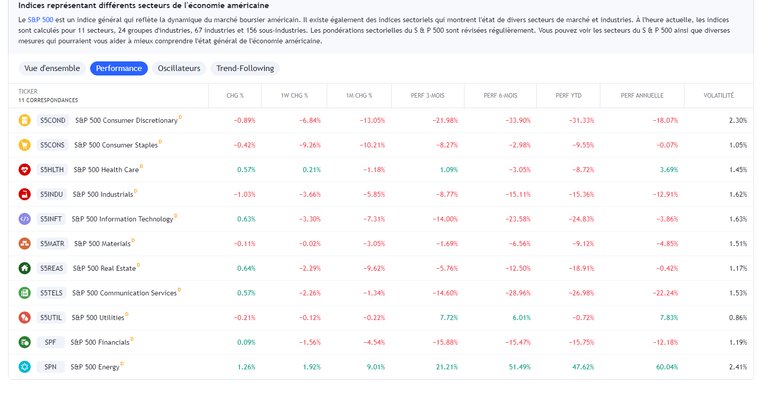Viewport: 773px width, 393px height.
Task: Click the TICKER column header
Action: [x=28, y=92]
